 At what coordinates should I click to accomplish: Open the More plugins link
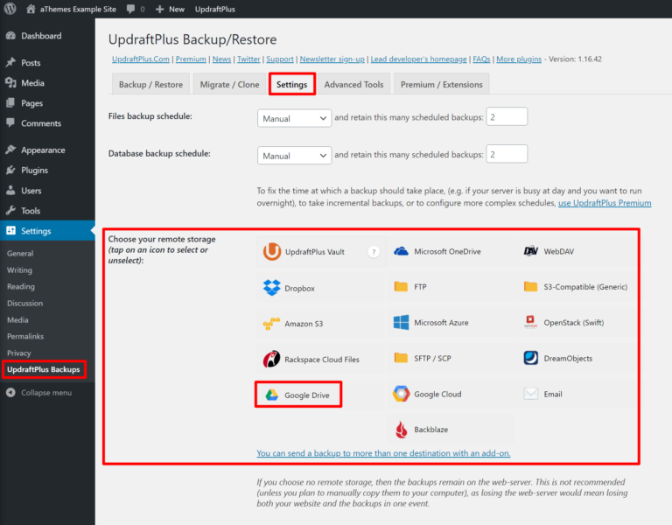point(519,59)
